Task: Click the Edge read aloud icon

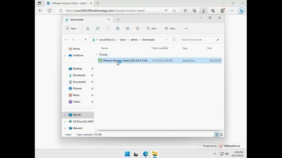Action: [166, 11]
